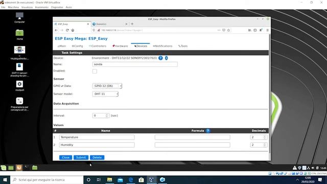Screen dimensions: 327x184
Task: Click the Humidity value name field
Action: tap(97, 145)
